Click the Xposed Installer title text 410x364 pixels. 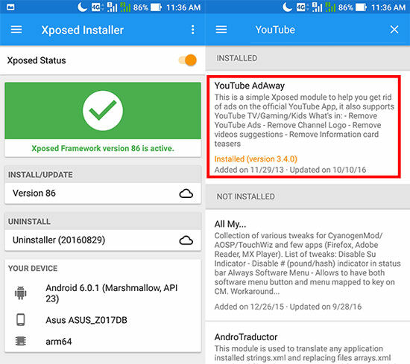point(82,30)
